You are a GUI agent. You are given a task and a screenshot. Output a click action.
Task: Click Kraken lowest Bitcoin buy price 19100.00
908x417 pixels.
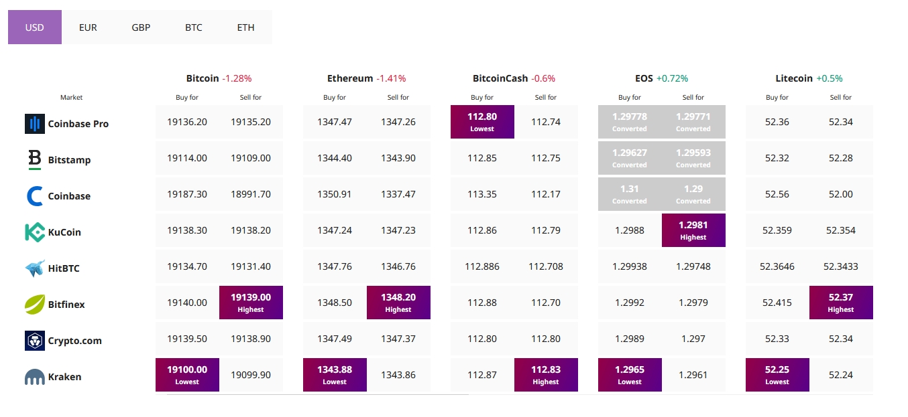click(x=187, y=375)
